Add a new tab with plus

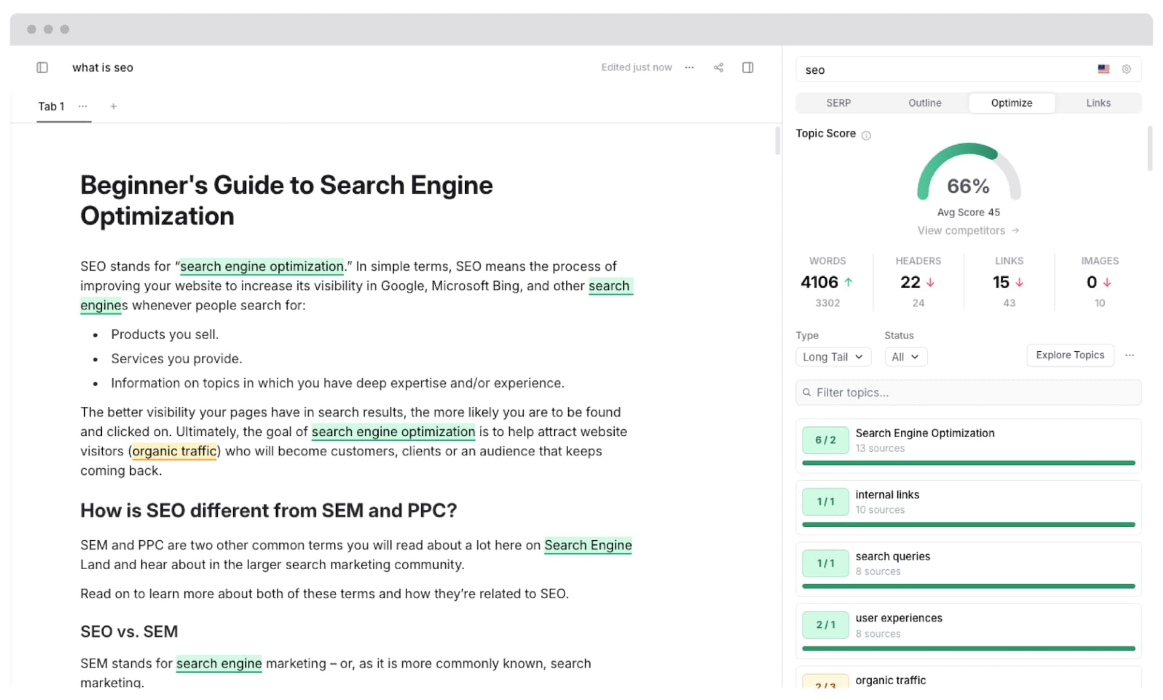click(113, 107)
